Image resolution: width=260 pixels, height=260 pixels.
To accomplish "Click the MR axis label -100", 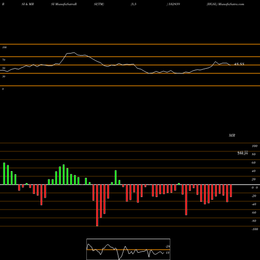I will (254, 229).
